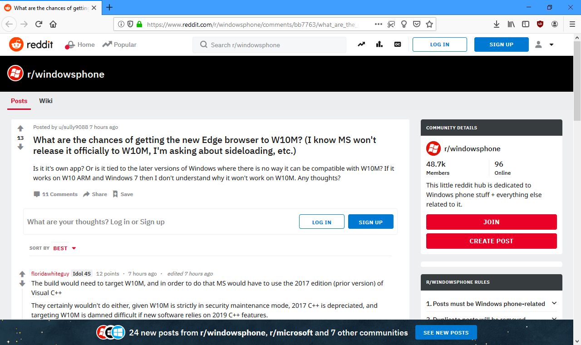The image size is (581, 345).
Task: Click the lightbulb icon in address bar
Action: [x=404, y=25]
